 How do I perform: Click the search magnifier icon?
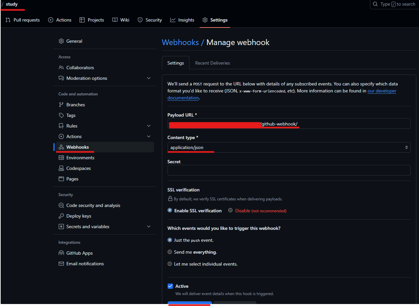pyautogui.click(x=375, y=4)
